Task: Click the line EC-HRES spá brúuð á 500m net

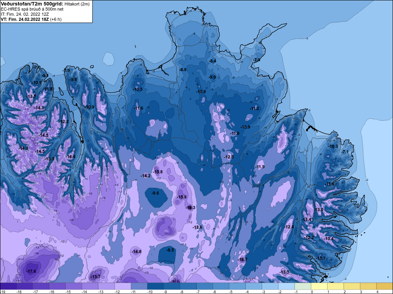Action: [x=32, y=9]
